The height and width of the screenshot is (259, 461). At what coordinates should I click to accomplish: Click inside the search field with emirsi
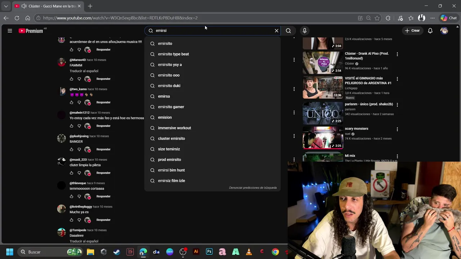click(x=212, y=31)
